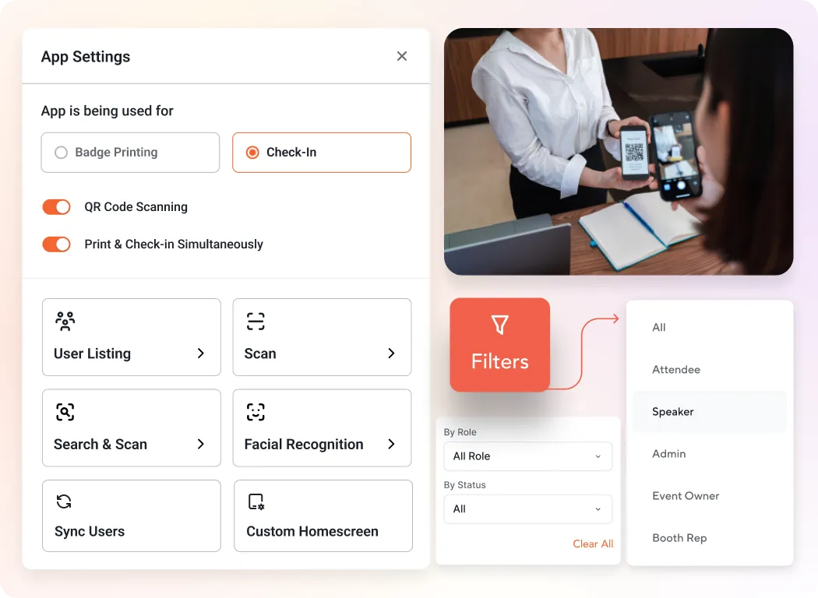Turn off Print & Check-in Simultaneously
This screenshot has width=818, height=598.
pos(56,244)
